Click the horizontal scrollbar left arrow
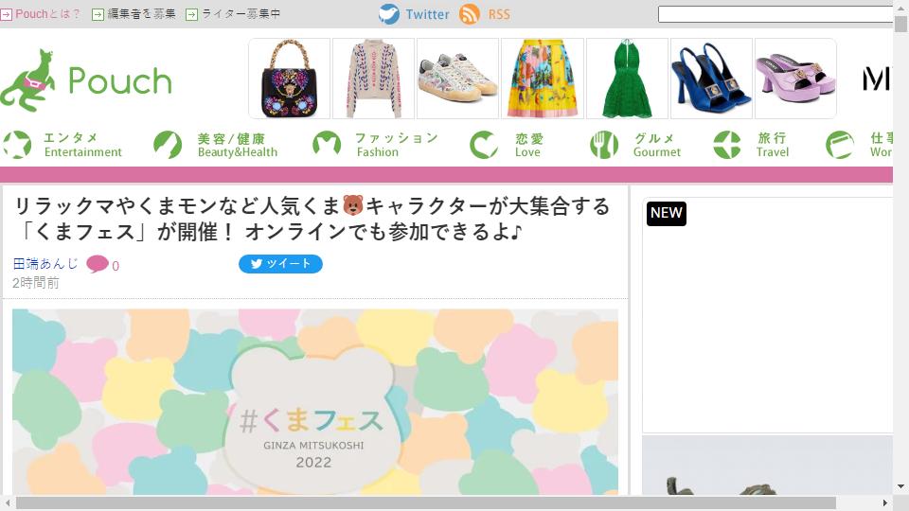The width and height of the screenshot is (909, 511). click(7, 502)
